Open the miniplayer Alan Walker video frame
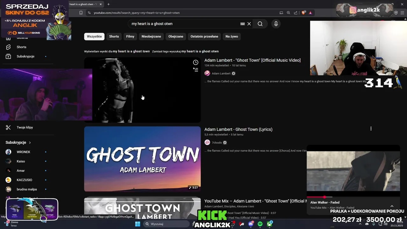 tap(353, 171)
